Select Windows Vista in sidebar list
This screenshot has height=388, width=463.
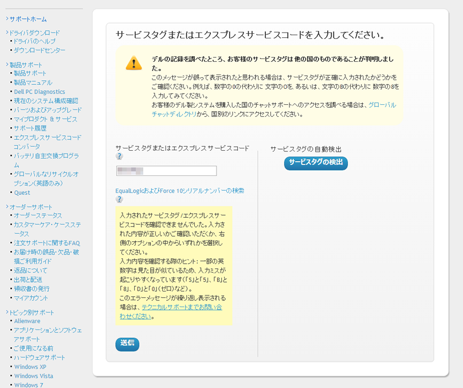(x=34, y=376)
